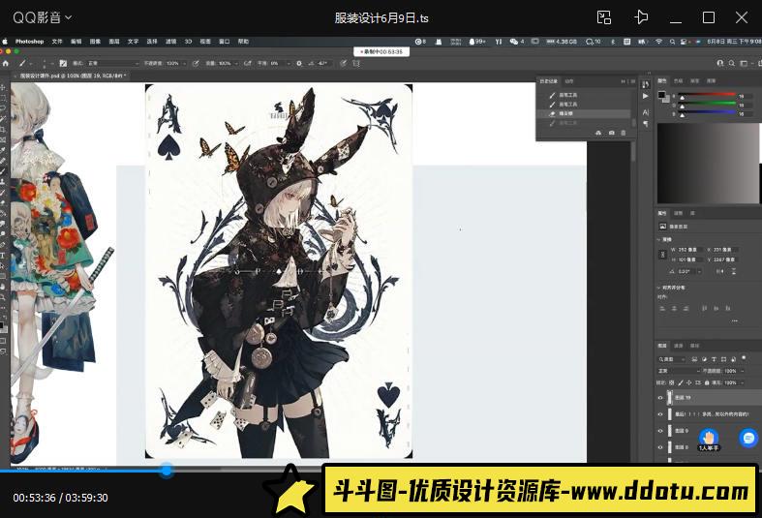762x518 pixels.
Task: Toggle pressure for opacity icon
Action: [x=196, y=63]
